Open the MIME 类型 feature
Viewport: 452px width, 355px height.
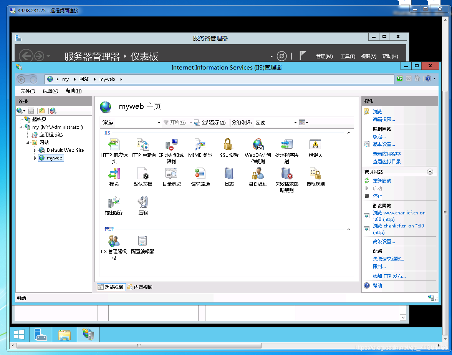point(200,148)
